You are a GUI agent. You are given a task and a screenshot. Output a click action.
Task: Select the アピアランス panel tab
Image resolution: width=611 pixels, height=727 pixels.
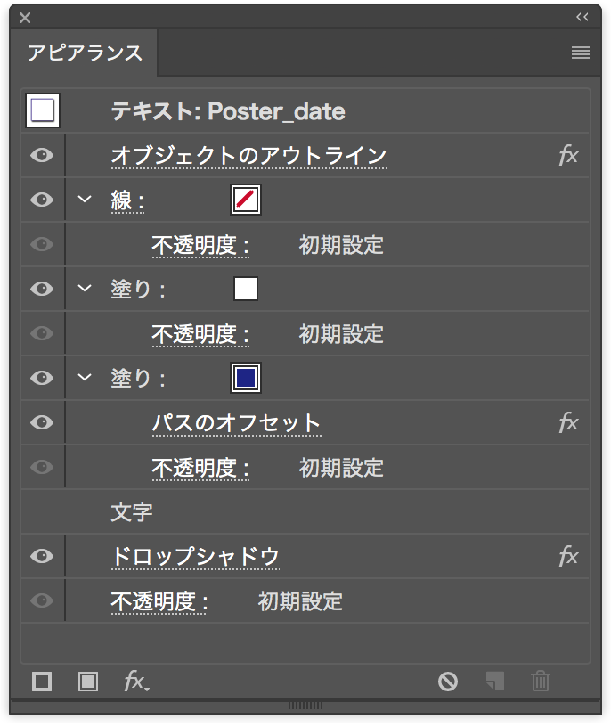[x=85, y=53]
